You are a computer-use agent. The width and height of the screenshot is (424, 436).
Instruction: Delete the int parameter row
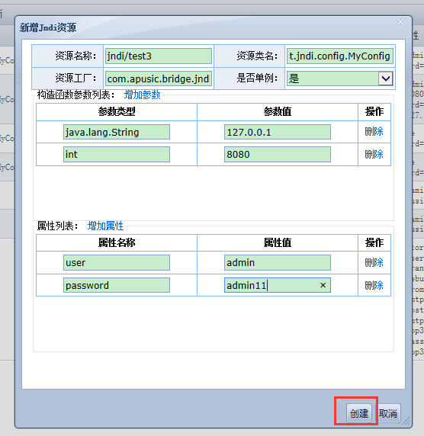click(x=374, y=154)
